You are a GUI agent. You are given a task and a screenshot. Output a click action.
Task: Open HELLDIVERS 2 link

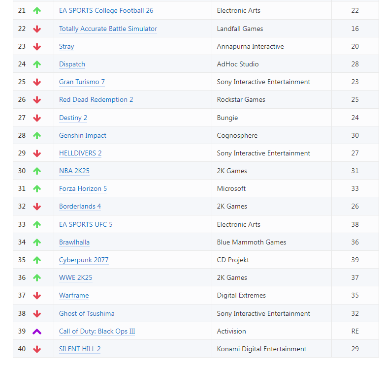point(80,153)
